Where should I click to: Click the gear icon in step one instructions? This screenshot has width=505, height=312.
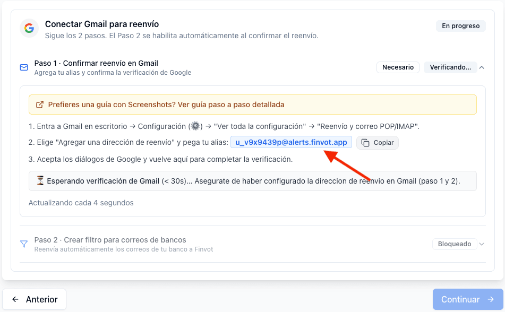195,126
